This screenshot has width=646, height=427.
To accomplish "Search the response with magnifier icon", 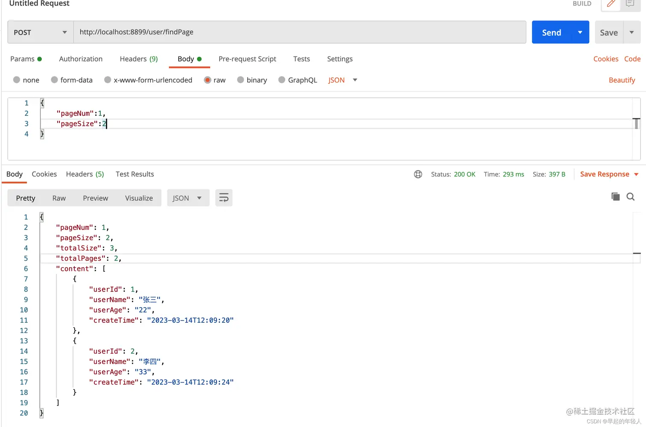I will [x=630, y=197].
